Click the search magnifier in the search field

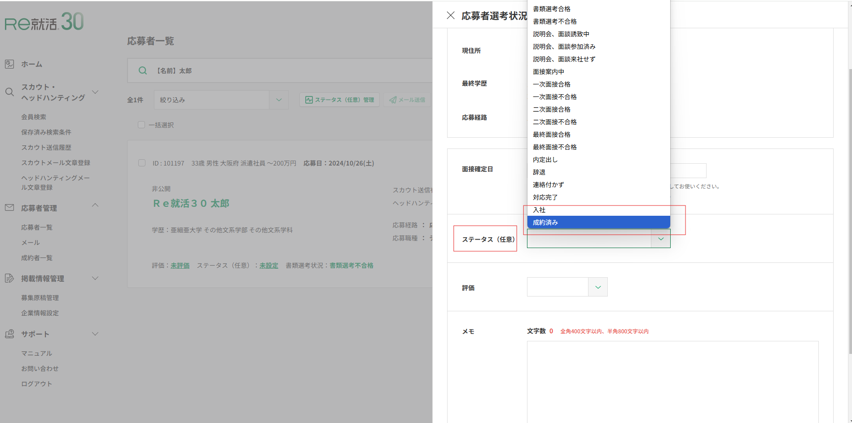(x=143, y=70)
